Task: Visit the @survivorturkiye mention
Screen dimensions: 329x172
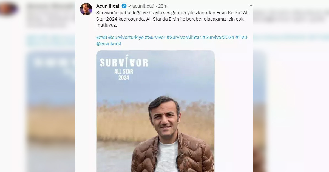Action: click(x=126, y=37)
